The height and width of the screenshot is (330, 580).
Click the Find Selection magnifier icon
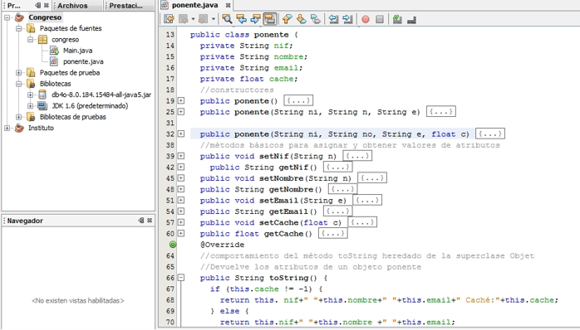point(227,19)
